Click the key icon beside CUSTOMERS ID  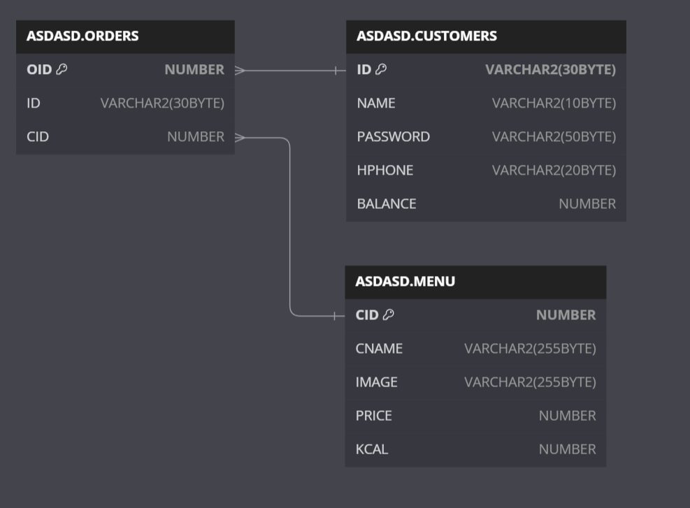tap(381, 69)
